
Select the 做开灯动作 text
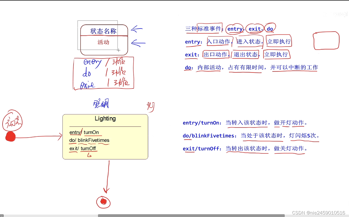pyautogui.click(x=289, y=123)
